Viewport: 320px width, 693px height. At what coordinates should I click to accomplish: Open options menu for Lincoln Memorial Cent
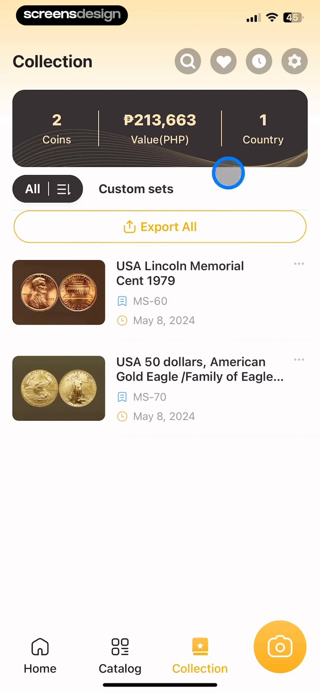click(299, 264)
